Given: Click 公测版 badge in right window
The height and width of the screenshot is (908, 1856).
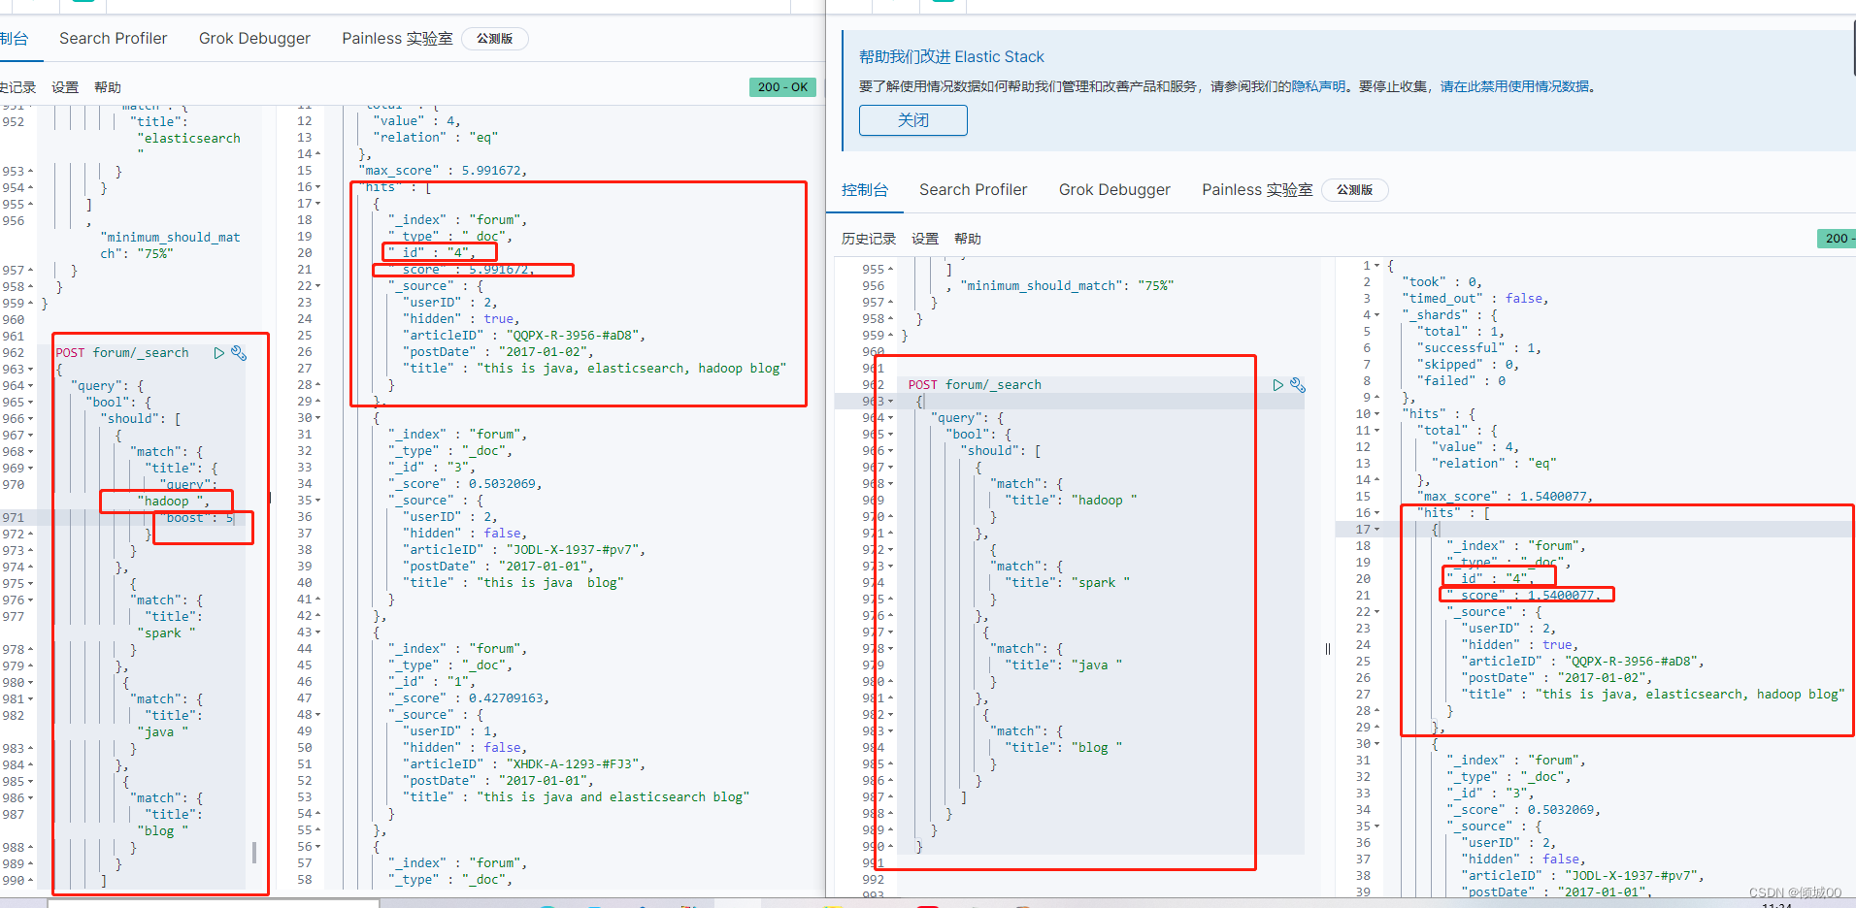Looking at the screenshot, I should click(1355, 190).
